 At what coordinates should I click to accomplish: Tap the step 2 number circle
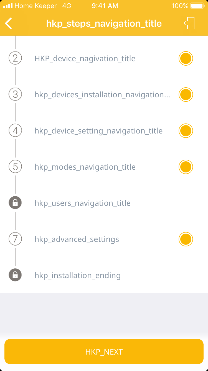[15, 58]
